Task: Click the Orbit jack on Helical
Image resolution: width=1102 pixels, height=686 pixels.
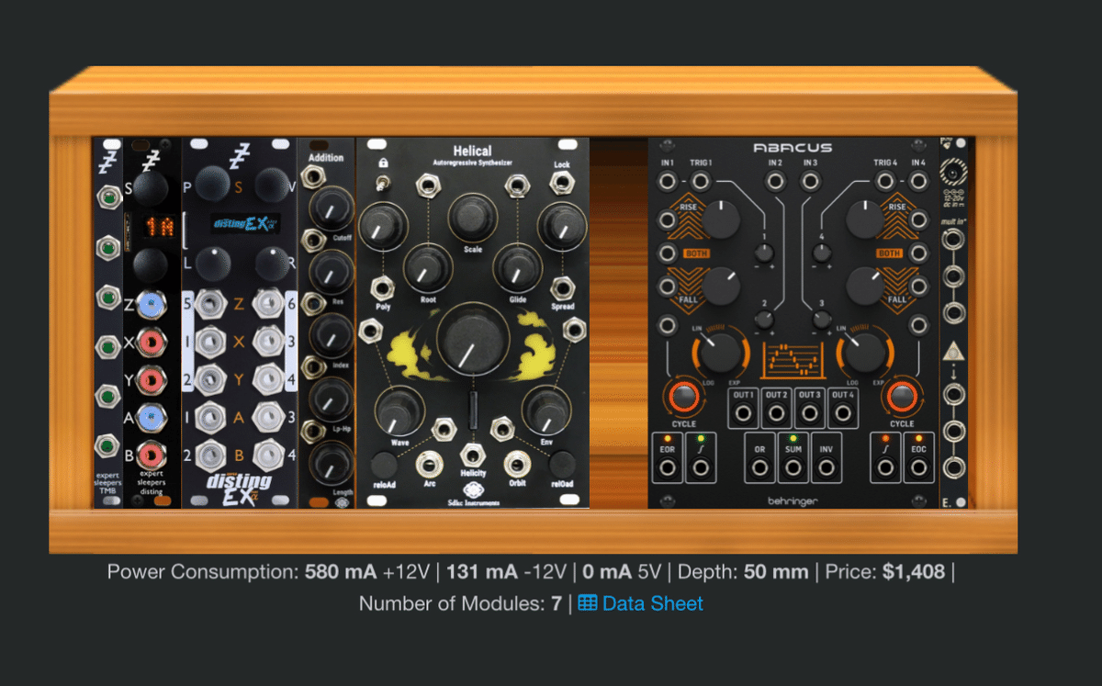Action: pos(518,464)
